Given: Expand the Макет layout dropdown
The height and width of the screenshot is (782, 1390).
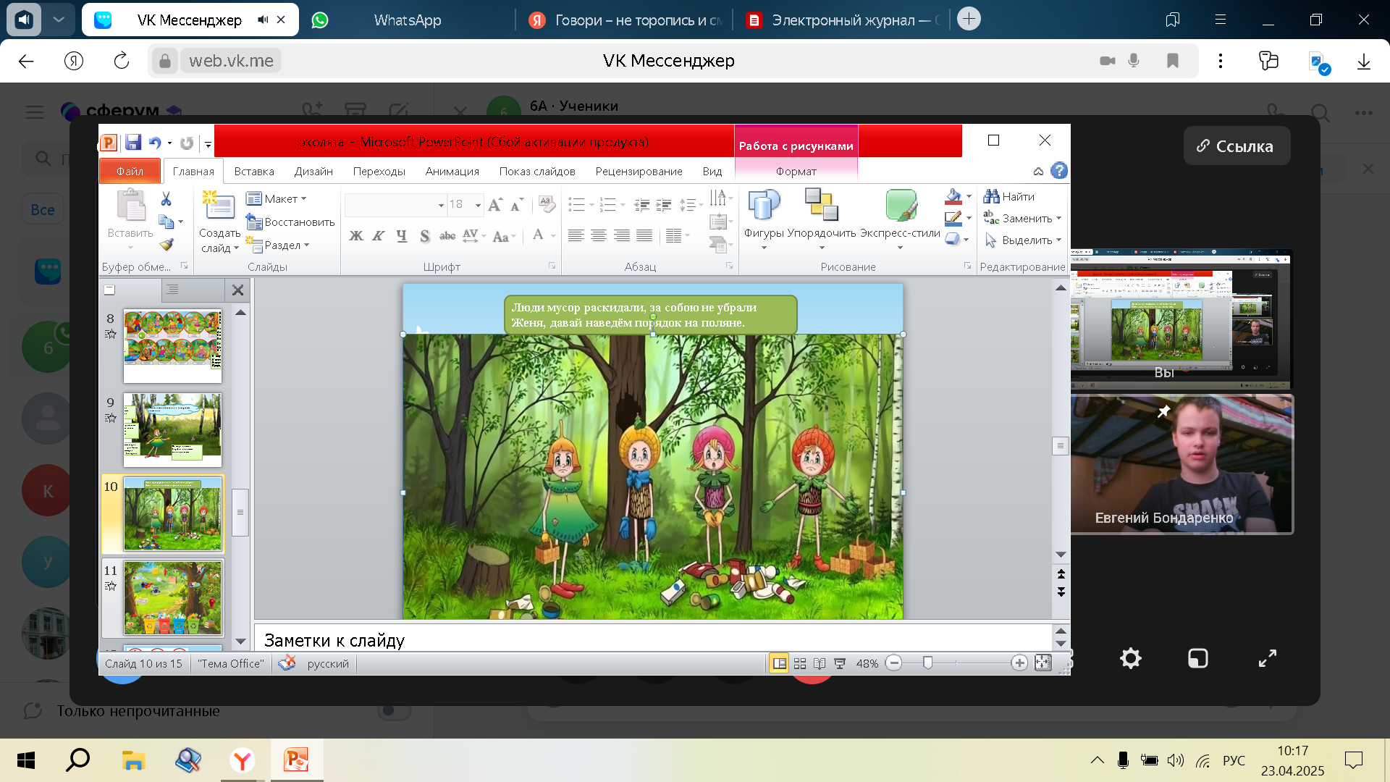Looking at the screenshot, I should tap(277, 198).
